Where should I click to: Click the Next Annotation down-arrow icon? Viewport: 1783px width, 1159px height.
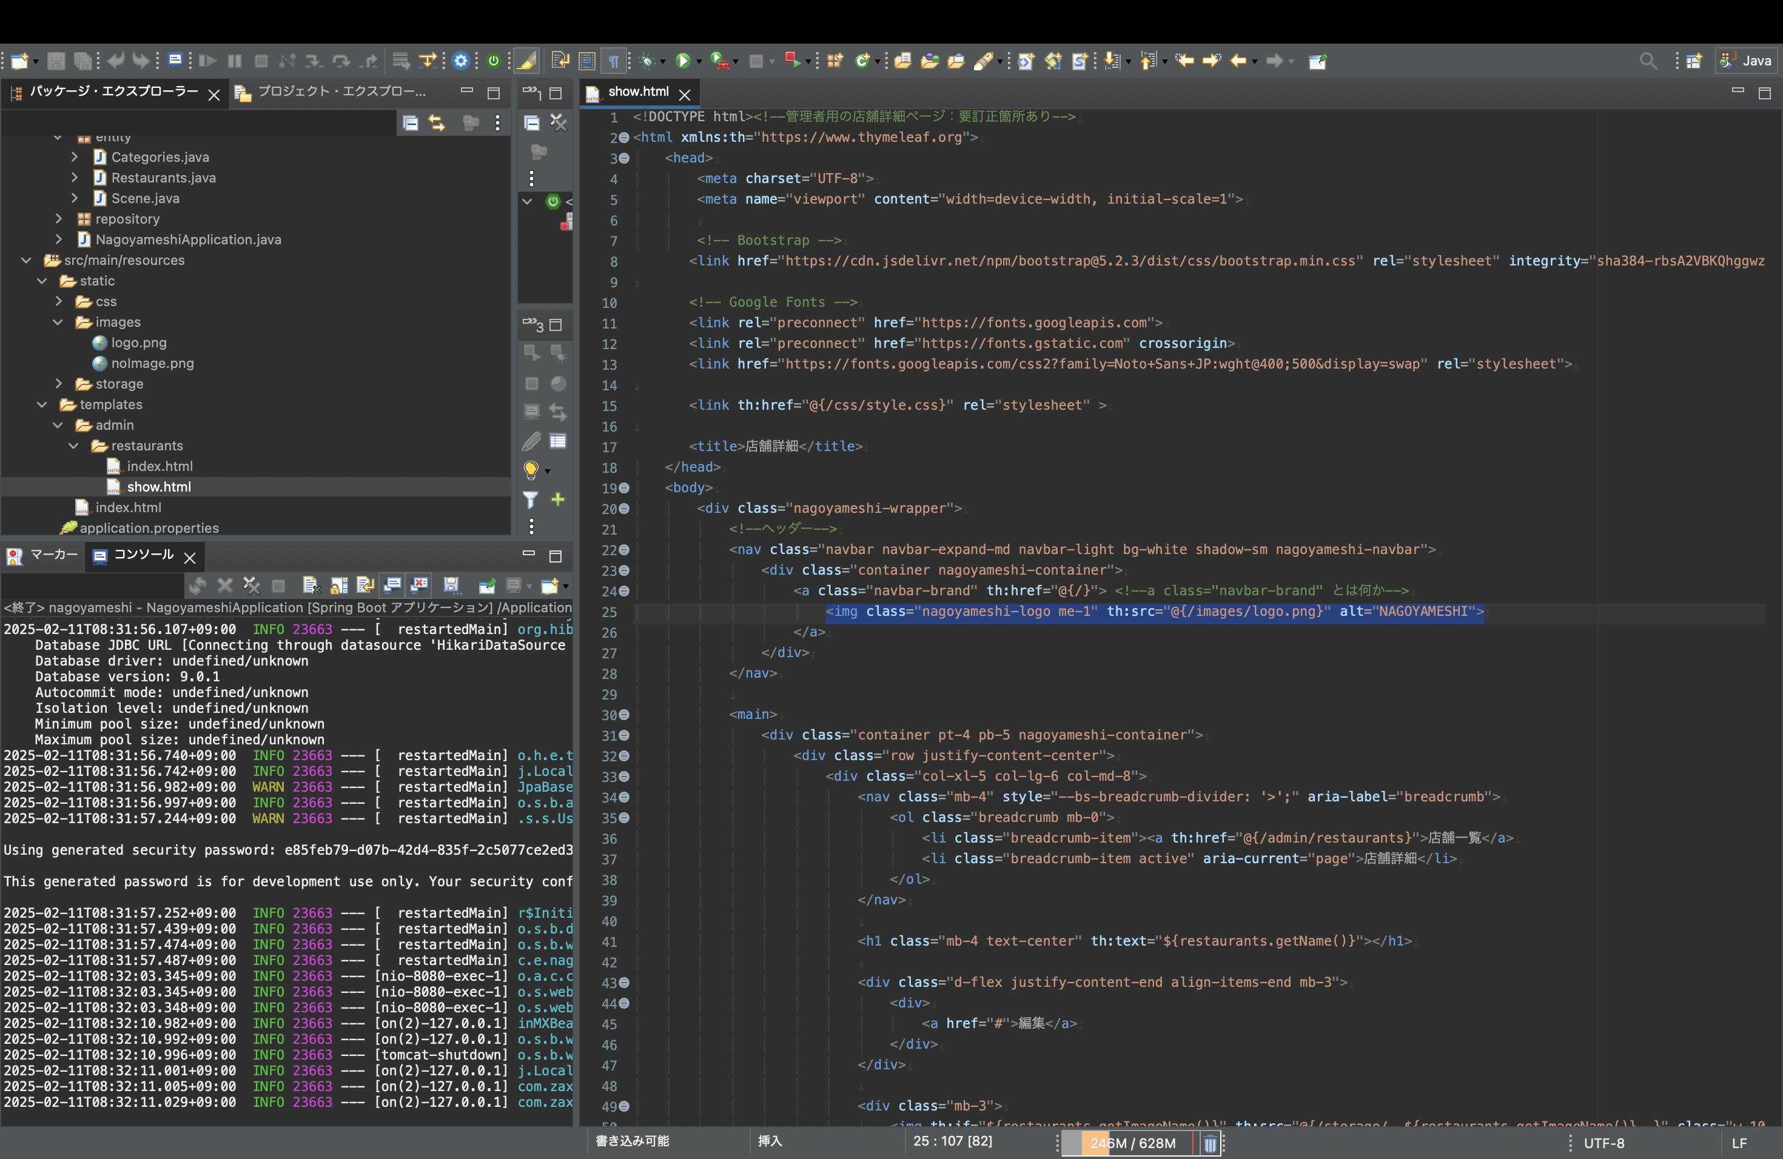[x=1112, y=61]
